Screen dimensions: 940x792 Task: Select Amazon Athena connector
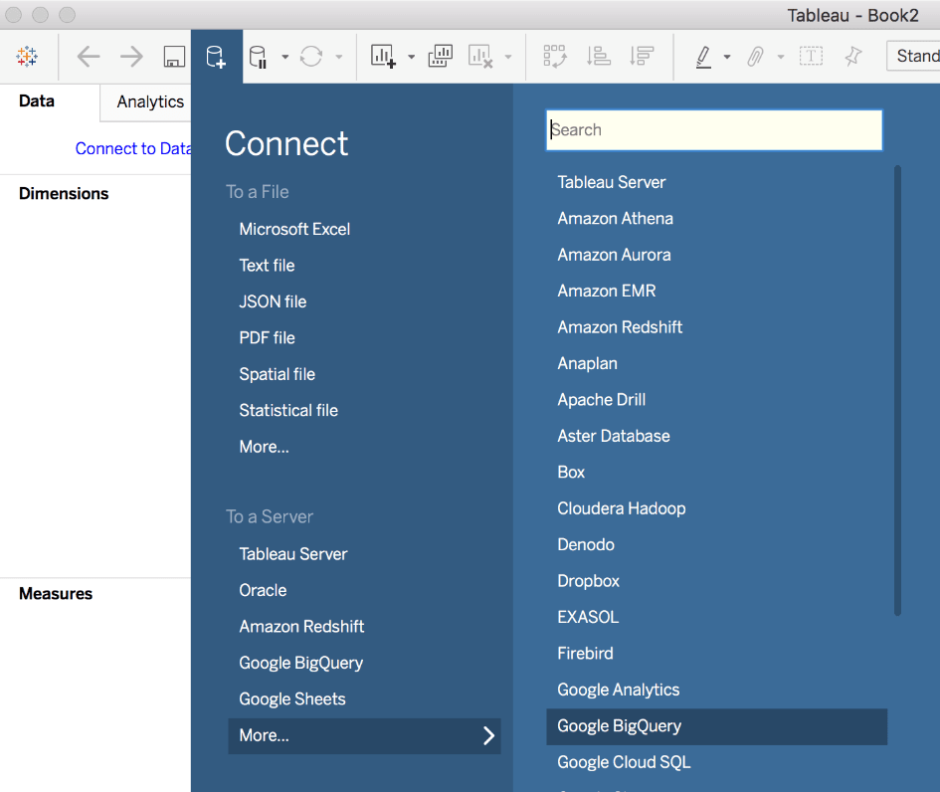(x=615, y=218)
